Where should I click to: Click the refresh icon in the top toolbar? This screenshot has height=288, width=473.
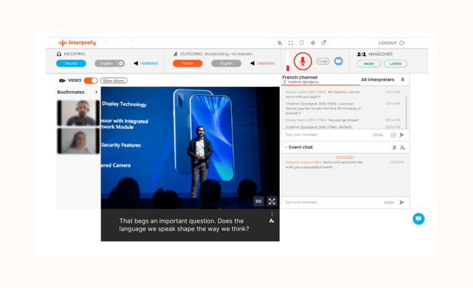click(301, 42)
